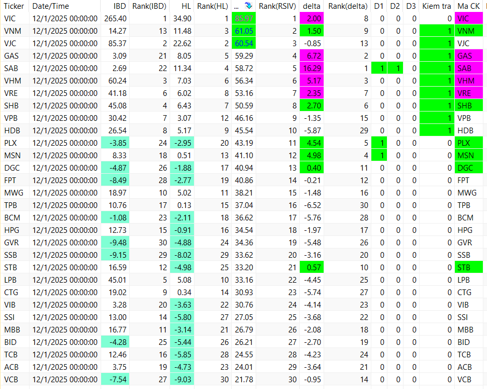
Task: Click the green delta value 0.57
Action: point(312,267)
